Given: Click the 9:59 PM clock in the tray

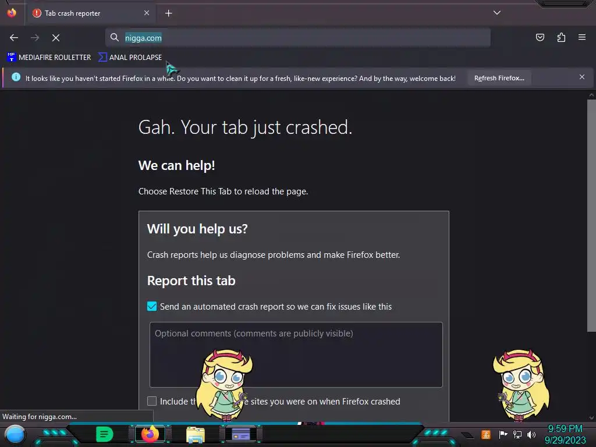Looking at the screenshot, I should pos(565,429).
